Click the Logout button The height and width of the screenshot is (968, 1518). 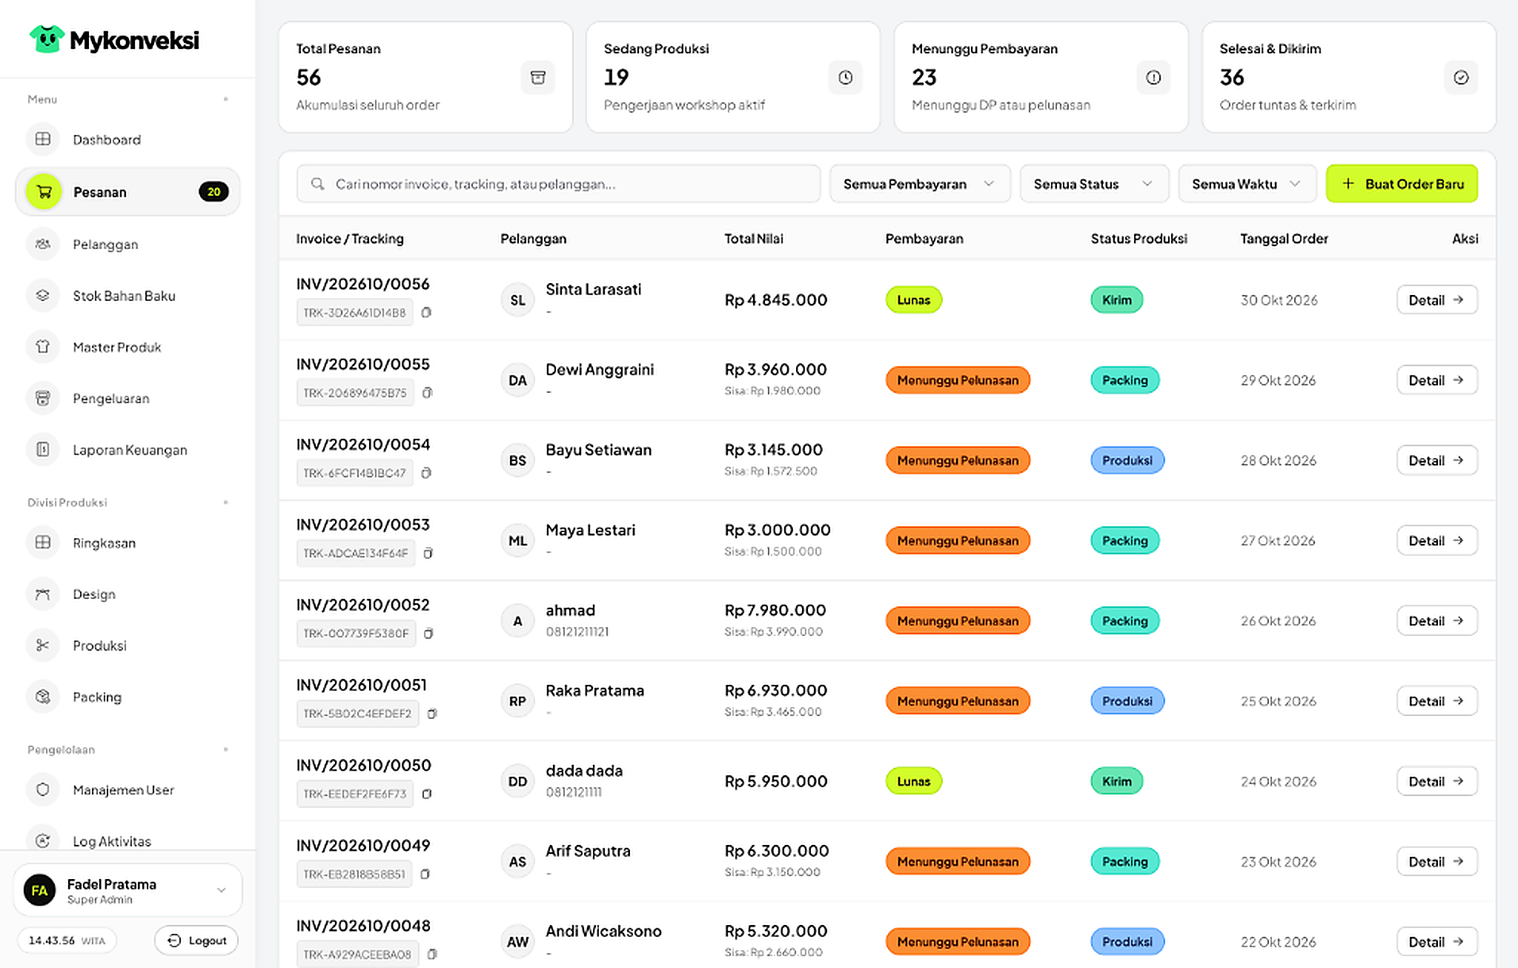tap(196, 941)
